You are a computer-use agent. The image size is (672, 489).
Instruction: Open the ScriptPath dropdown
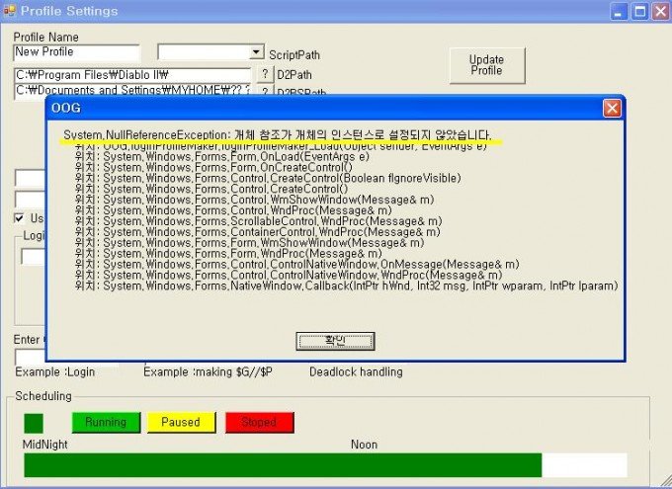click(256, 52)
